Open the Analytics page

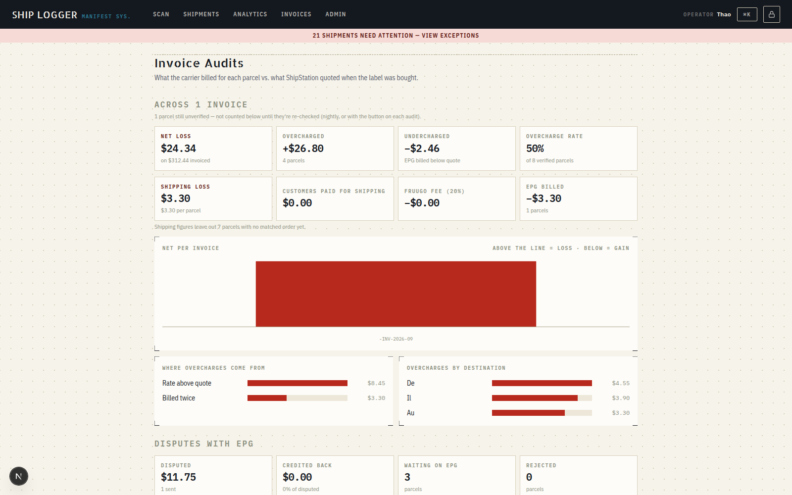(x=250, y=14)
